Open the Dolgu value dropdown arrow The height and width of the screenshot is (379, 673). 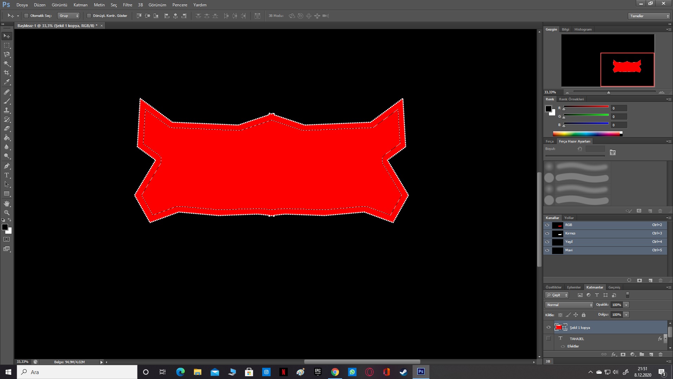tap(626, 315)
